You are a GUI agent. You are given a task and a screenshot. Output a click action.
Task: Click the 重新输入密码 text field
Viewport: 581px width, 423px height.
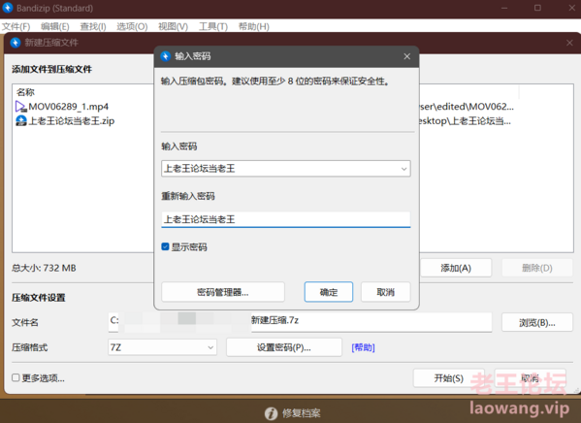[286, 219]
